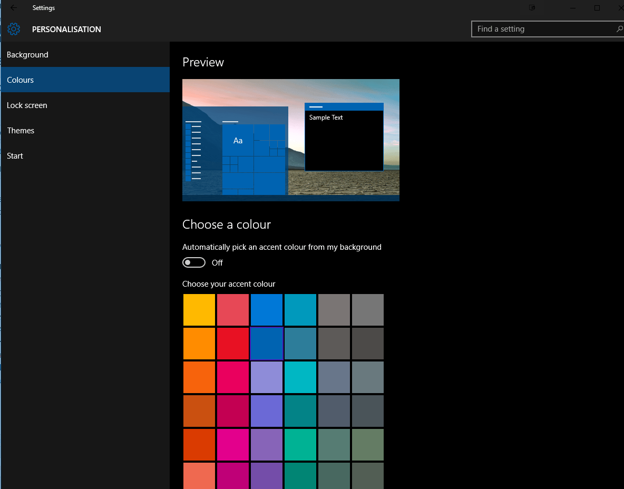Pick the dark raspberry swatch in fourth row
The width and height of the screenshot is (624, 489).
coord(233,411)
